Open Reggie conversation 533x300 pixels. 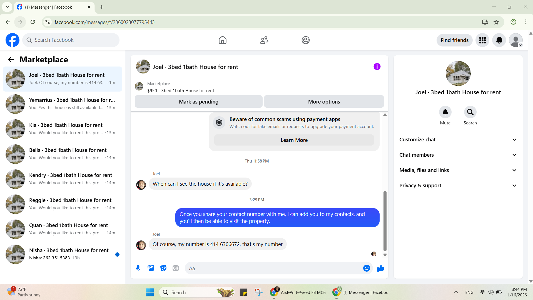(x=63, y=204)
